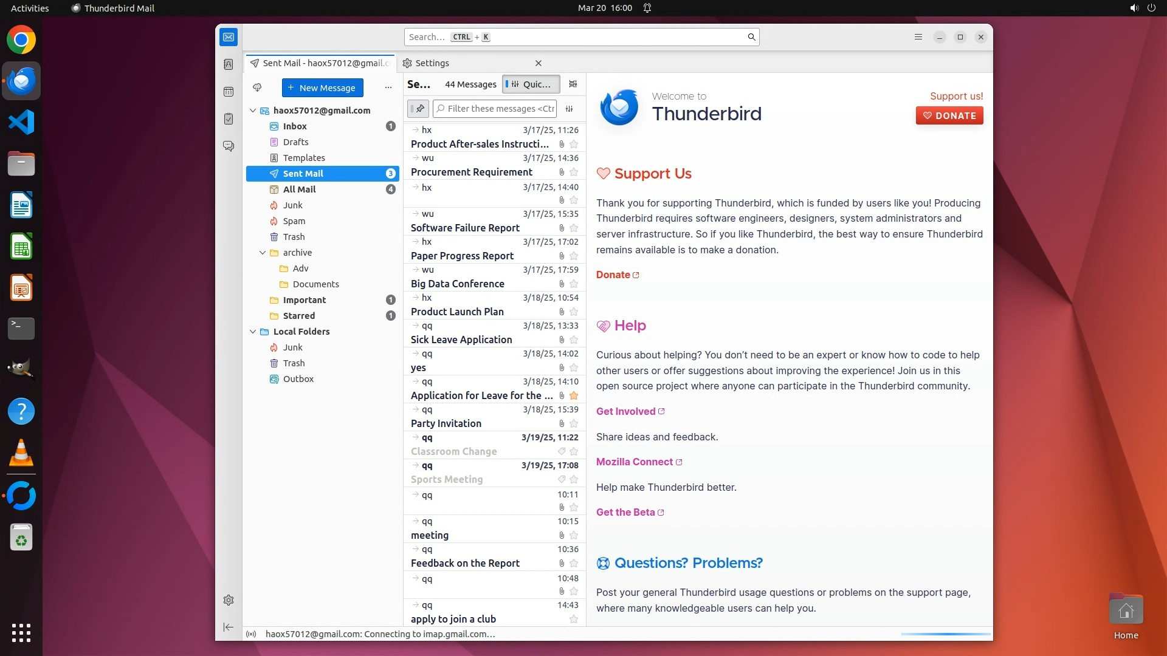Launch Google Chrome from the dock
The width and height of the screenshot is (1167, 656).
click(21, 40)
